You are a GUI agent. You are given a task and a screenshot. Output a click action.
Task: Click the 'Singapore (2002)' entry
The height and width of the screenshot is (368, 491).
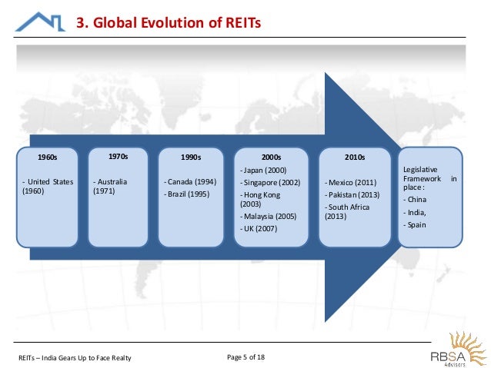click(270, 183)
